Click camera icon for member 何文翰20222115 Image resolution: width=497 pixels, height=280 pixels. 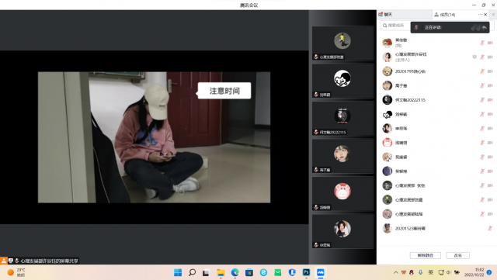(490, 100)
